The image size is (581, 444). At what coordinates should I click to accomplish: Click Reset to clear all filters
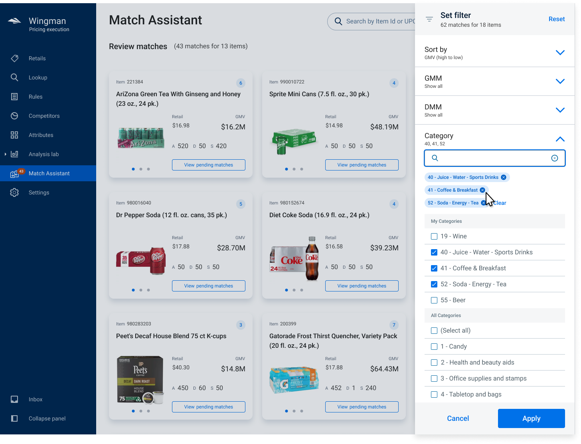click(556, 19)
